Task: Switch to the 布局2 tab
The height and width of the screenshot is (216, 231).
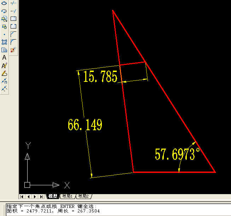Action: 83,196
